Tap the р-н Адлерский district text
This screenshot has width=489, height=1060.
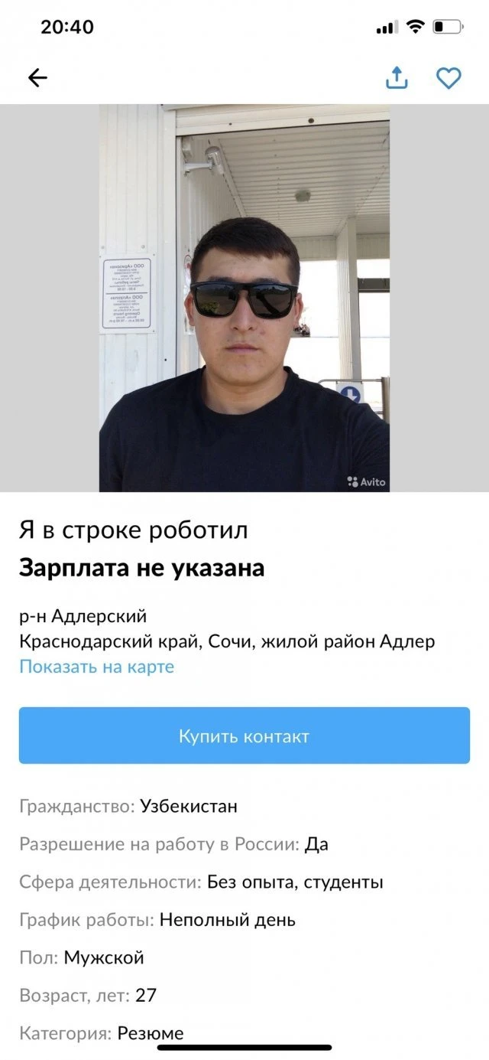point(83,616)
